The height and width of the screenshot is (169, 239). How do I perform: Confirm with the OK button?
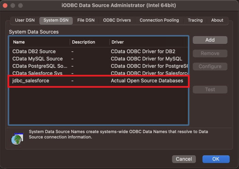click(216, 159)
